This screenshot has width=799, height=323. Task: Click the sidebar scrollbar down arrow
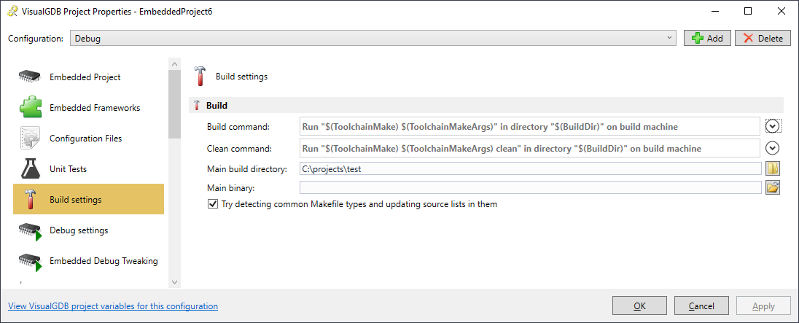click(175, 281)
